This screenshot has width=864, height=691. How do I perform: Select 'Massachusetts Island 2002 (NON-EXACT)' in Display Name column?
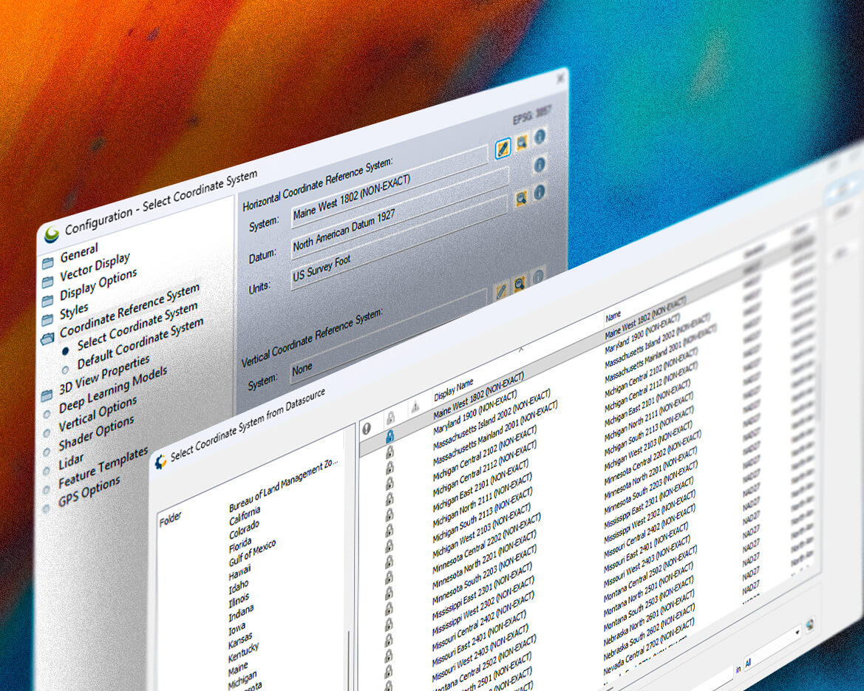[x=491, y=420]
